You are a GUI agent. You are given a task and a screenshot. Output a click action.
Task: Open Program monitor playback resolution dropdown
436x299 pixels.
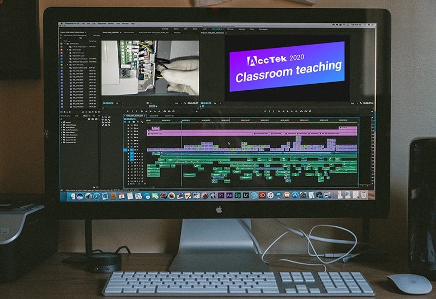pyautogui.click(x=354, y=103)
